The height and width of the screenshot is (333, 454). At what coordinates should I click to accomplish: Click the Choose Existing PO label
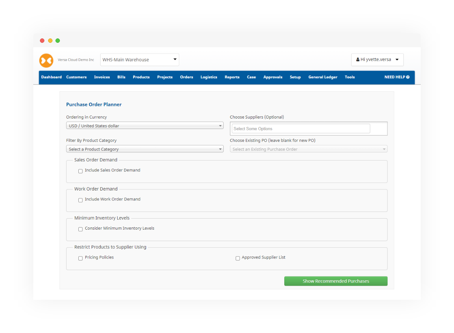click(x=273, y=140)
